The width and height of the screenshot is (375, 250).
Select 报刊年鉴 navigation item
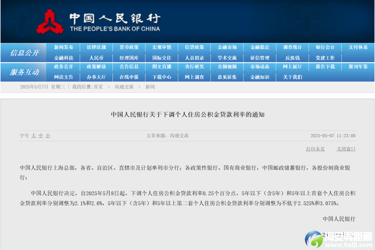point(358,67)
